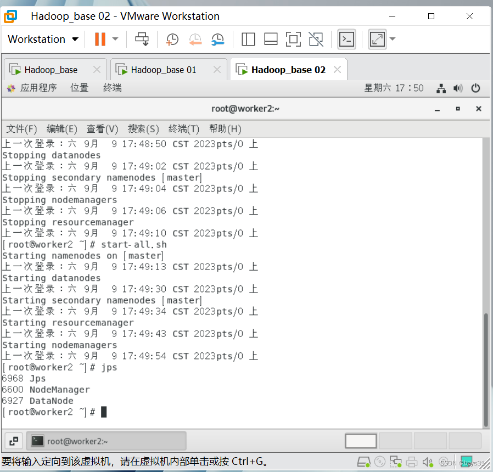Click the terminal vertical scrollbar thumb
The width and height of the screenshot is (493, 472).
486,369
